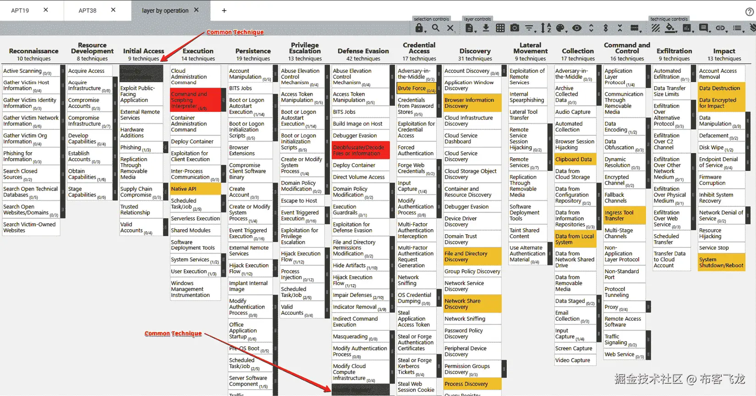Viewport: 756px width, 396px height.
Task: Select the Data Destruction technique
Action: pos(722,88)
